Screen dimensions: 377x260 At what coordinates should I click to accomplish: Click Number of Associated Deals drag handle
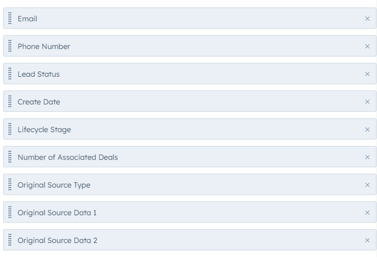tap(10, 157)
